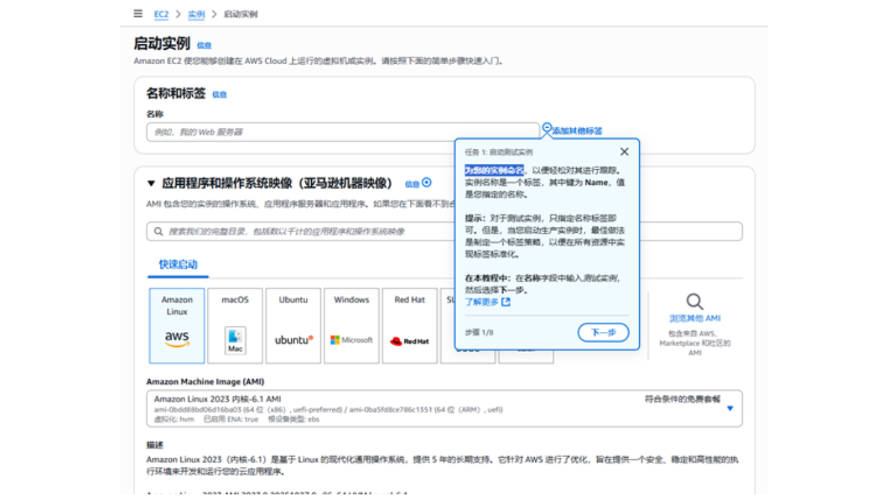Screen dimensions: 888x498
Task: Choose the macOS quick start tile
Action: point(235,326)
